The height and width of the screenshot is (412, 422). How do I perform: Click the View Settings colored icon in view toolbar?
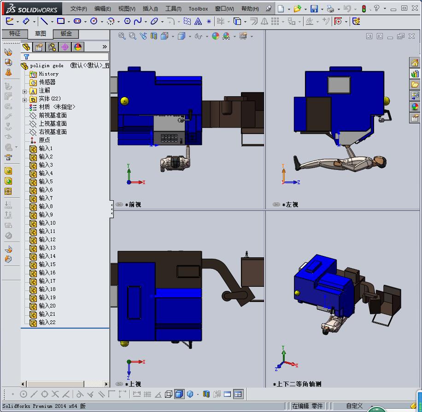pyautogui.click(x=243, y=36)
